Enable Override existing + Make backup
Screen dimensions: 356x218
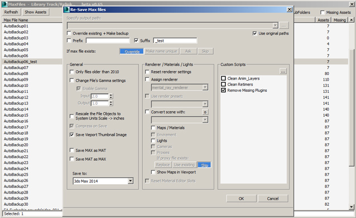pos(69,33)
